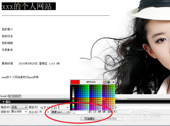
Task: Select the <p.style1> tag in tag selector
Action: [x=15, y=96]
